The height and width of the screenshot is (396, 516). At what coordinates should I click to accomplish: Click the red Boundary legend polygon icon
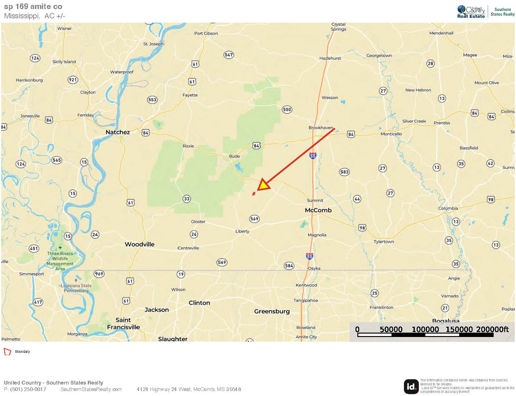[7, 352]
